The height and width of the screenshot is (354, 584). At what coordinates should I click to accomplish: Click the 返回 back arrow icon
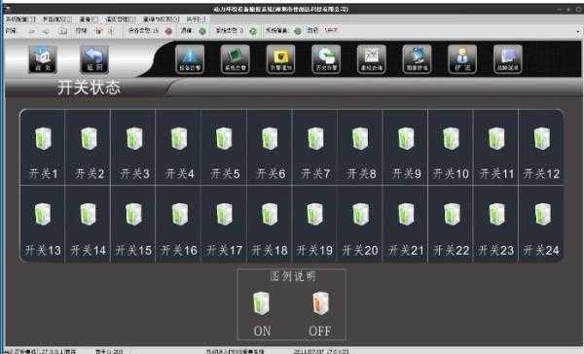pyautogui.click(x=94, y=58)
